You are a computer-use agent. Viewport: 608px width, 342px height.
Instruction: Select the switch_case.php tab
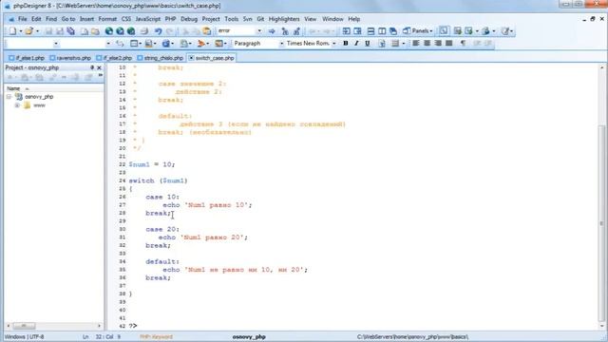coord(211,58)
